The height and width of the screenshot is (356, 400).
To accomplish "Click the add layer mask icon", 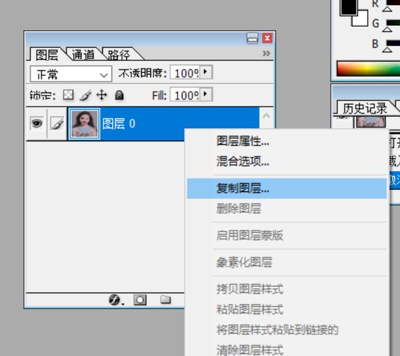I will click(140, 300).
